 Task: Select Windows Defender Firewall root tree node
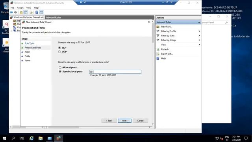(x=27, y=17)
